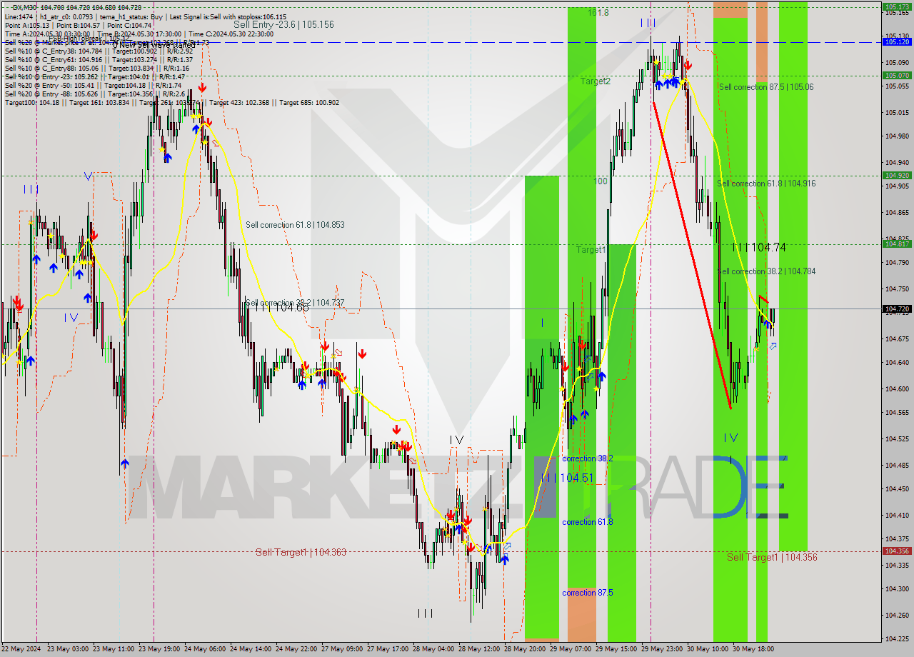
Task: Click the 104.980 price scale value
Action: (x=897, y=136)
